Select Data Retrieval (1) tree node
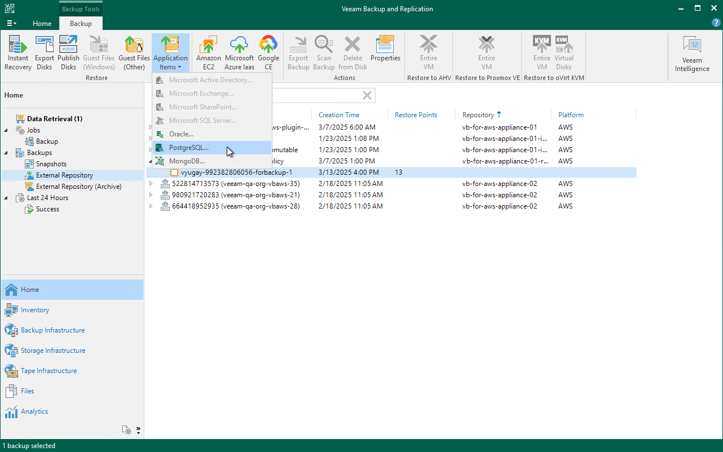723x452 pixels. click(55, 119)
